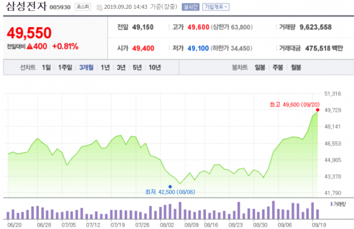The height and width of the screenshot is (229, 354).
Task: Click the +0.81% change value
Action: point(65,47)
